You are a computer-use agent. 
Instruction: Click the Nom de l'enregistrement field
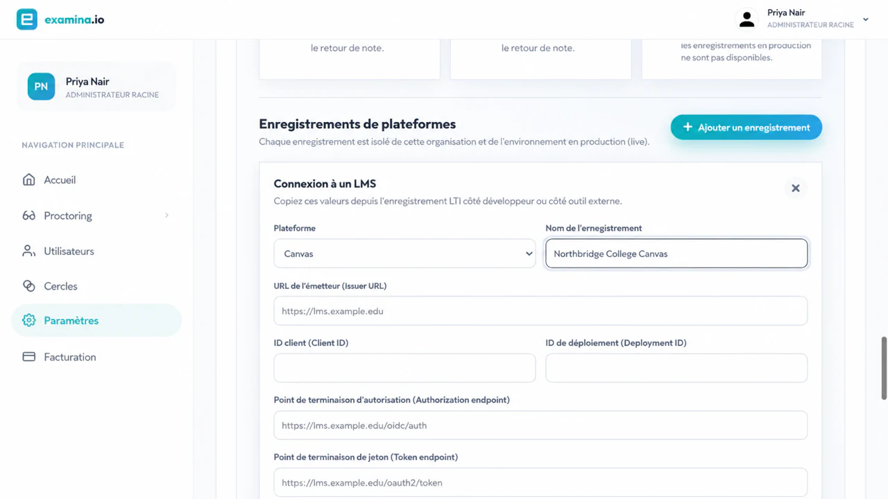tap(676, 254)
